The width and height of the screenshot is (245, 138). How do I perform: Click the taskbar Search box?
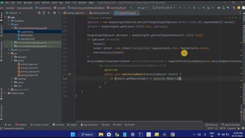click(87, 135)
